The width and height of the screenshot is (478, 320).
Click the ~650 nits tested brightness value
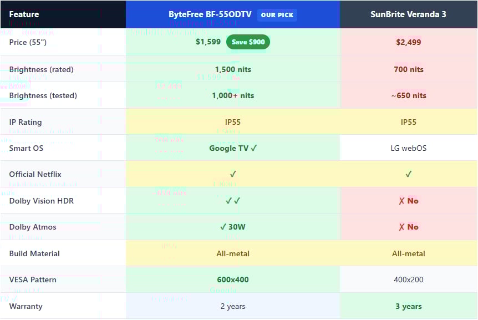(x=408, y=95)
